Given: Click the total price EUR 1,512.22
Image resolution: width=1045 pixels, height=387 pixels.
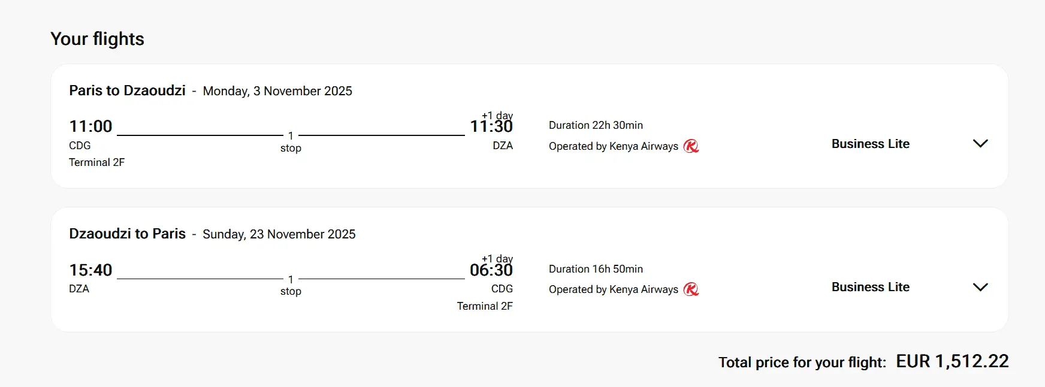Looking at the screenshot, I should point(952,361).
